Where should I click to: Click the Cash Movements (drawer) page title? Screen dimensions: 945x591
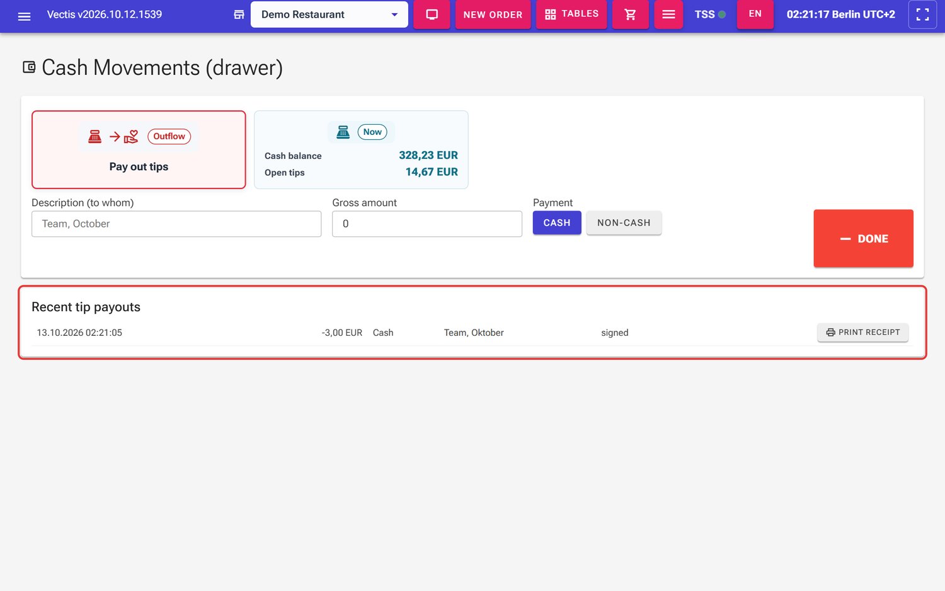pyautogui.click(x=163, y=68)
